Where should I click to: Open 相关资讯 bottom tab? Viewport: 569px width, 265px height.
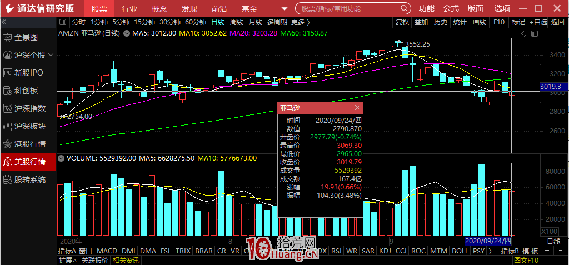(x=126, y=261)
